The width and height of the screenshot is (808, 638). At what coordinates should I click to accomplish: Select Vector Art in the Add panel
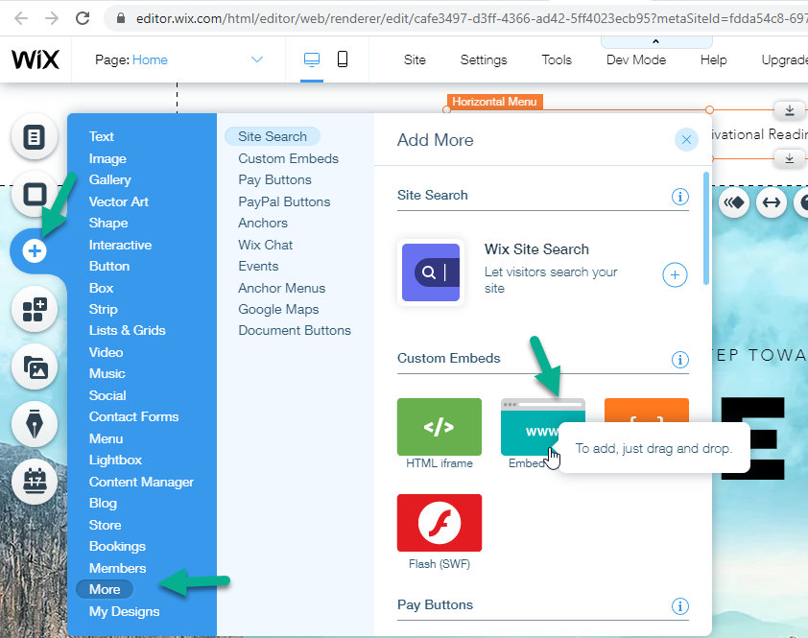(119, 201)
